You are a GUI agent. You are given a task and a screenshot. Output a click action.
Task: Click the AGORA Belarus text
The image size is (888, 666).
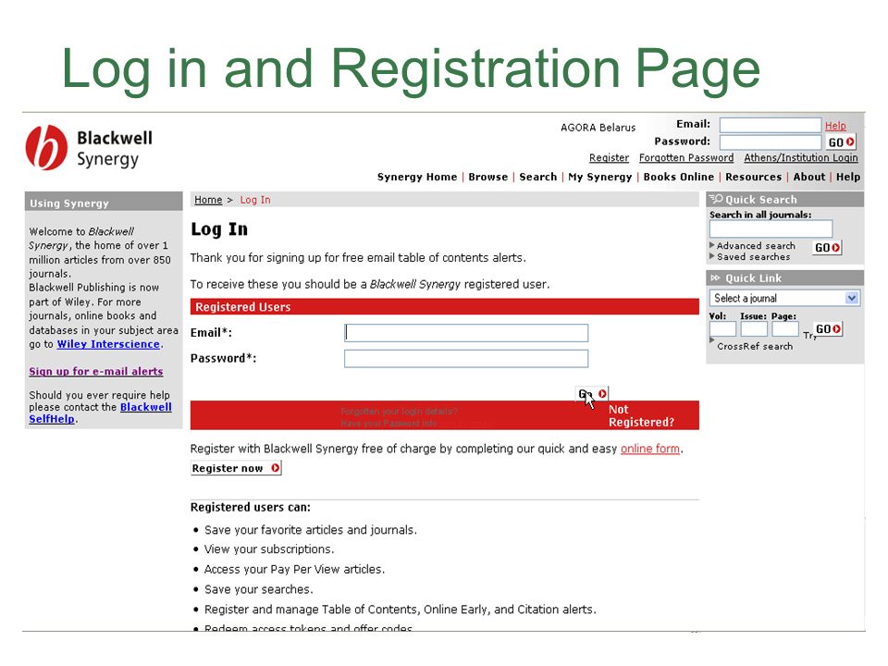point(598,128)
